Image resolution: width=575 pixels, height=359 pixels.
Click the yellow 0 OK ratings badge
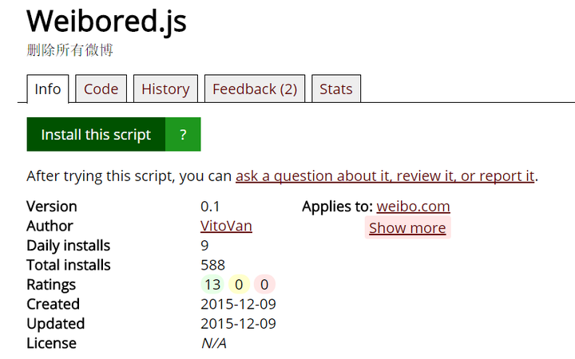tap(239, 285)
